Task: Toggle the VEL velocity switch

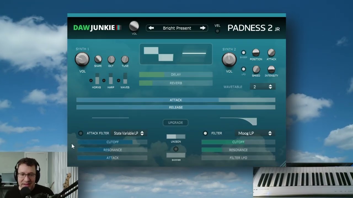Action: click(x=217, y=31)
